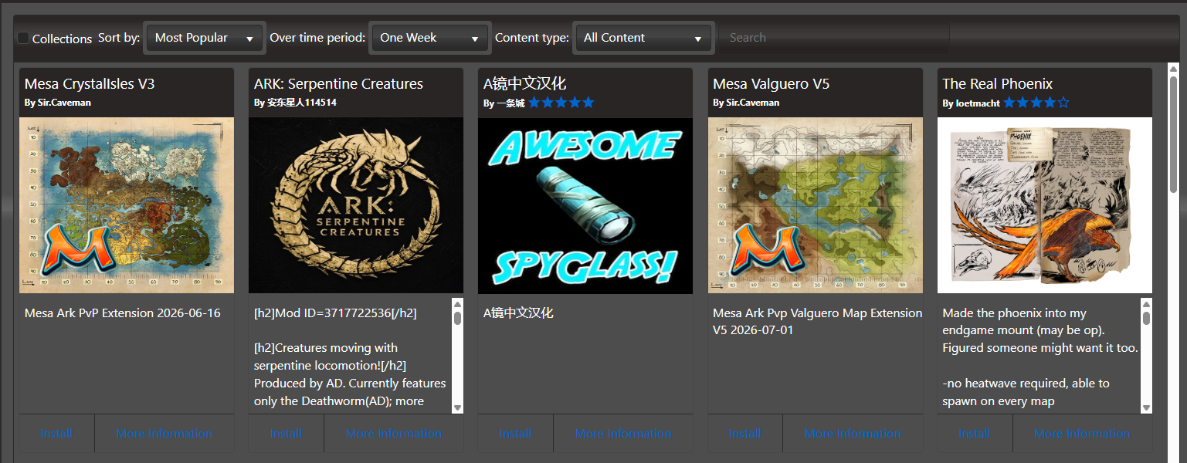Viewport: 1187px width, 463px height.
Task: Click the up arrow in Serpentine Creatures description
Action: tap(457, 304)
